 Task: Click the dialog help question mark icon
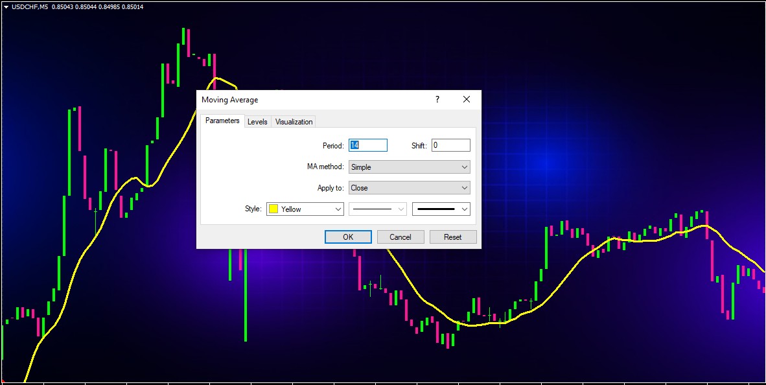(437, 99)
